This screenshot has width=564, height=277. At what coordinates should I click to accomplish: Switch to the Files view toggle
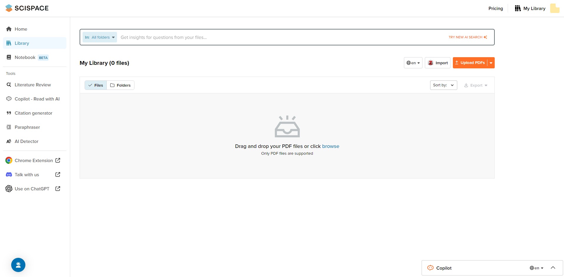point(96,85)
